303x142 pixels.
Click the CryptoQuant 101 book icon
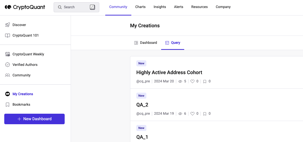[x=8, y=35]
